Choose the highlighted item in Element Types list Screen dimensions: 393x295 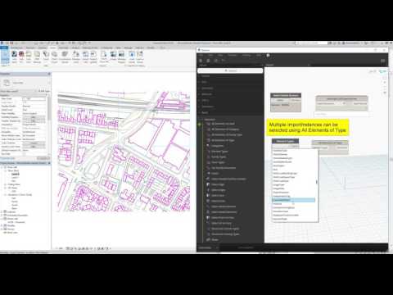pyautogui.click(x=294, y=200)
